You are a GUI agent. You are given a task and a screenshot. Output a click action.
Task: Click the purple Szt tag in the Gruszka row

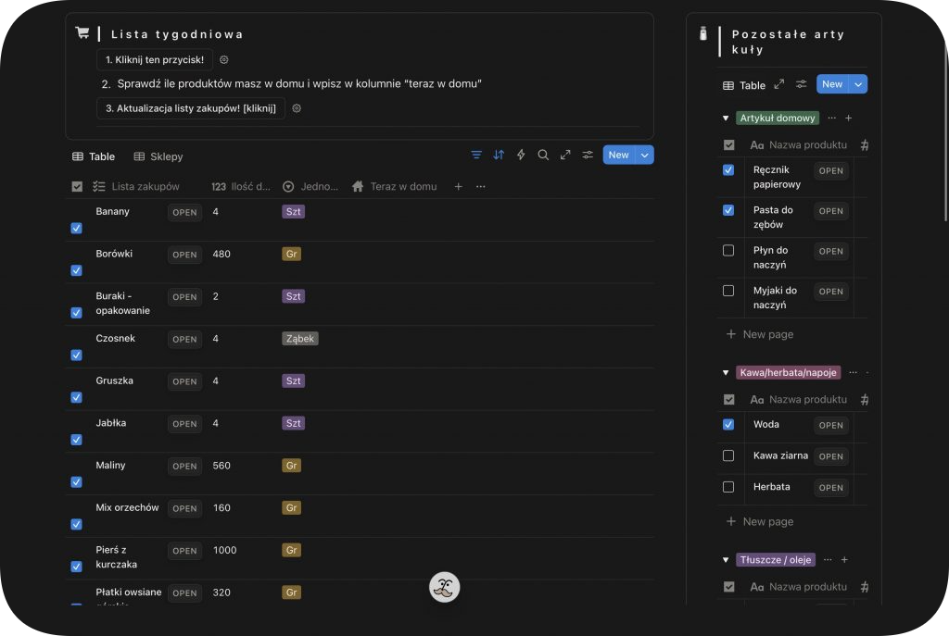293,380
